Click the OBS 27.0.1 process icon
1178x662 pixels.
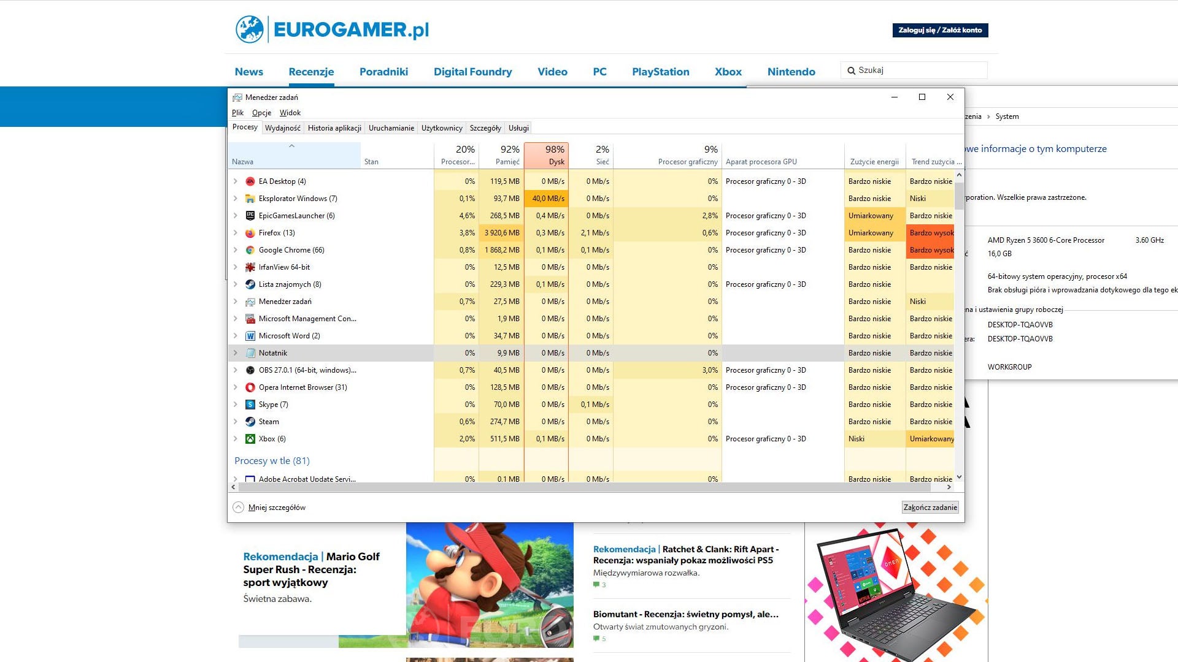[250, 370]
